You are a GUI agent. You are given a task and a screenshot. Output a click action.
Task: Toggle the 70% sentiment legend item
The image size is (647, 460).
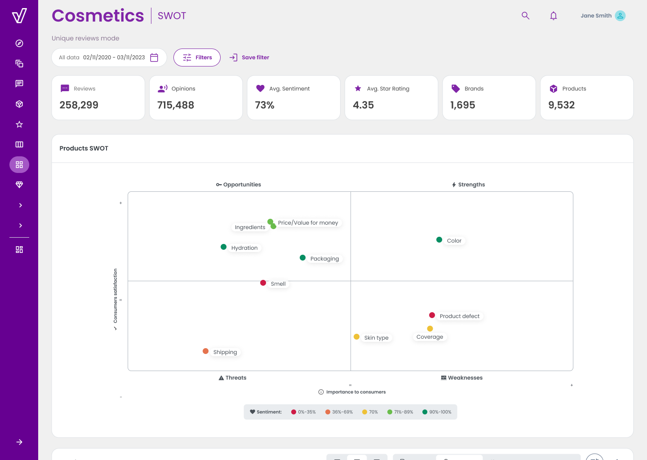[x=370, y=412]
